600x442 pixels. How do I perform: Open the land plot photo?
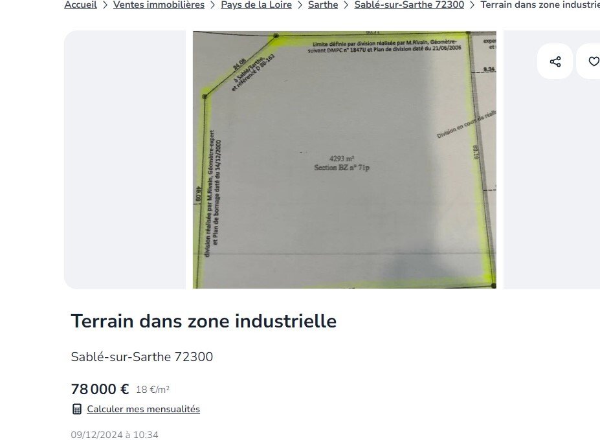(344, 160)
